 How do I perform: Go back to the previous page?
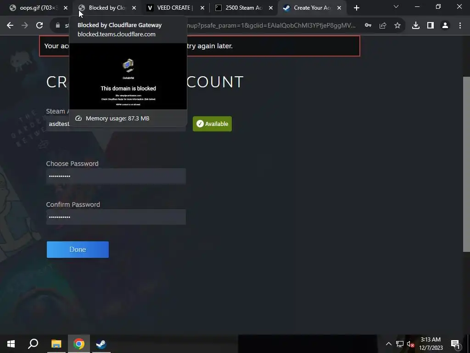(x=10, y=26)
